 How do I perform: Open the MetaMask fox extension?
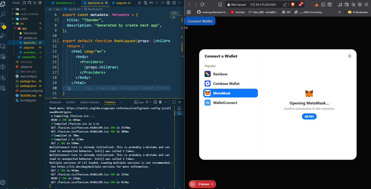point(316,5)
